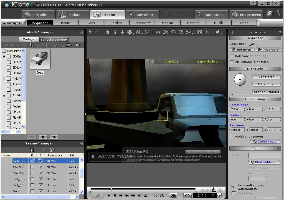284x200 pixels.
Task: Click the Importieren button
Action: (269, 49)
